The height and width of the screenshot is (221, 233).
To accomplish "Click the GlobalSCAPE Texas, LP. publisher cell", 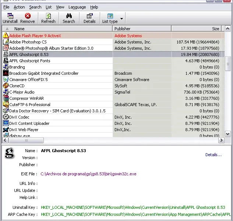I will pos(142,105).
